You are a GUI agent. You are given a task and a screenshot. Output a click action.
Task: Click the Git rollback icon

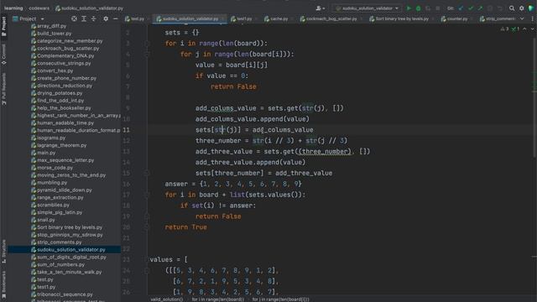tap(500, 8)
